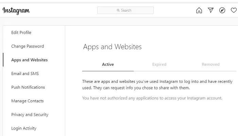Open Push Notifications settings
This screenshot has width=238, height=136.
[28, 87]
